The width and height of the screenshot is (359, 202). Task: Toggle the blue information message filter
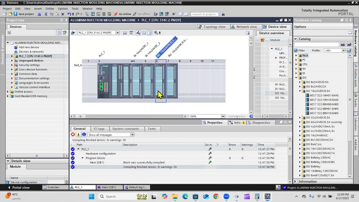84,135
